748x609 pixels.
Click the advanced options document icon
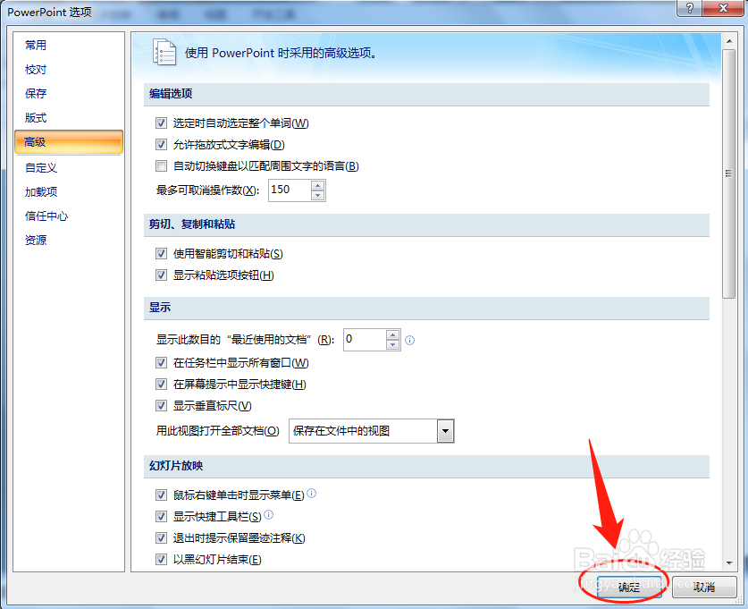click(164, 52)
